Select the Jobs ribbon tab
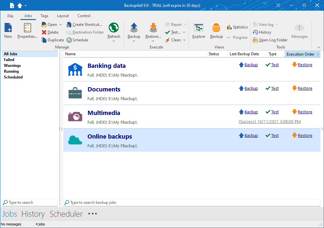This screenshot has height=228, width=324. [28, 16]
